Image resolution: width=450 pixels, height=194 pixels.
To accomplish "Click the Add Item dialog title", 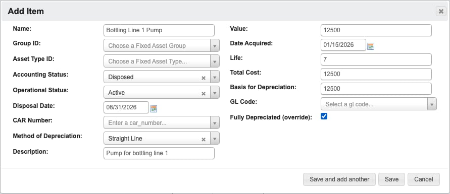I will click(26, 11).
